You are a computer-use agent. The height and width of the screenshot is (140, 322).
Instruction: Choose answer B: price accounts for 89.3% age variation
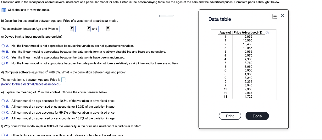tap(3, 107)
